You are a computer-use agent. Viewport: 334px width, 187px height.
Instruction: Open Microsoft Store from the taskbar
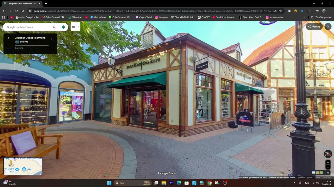pyautogui.click(x=187, y=183)
